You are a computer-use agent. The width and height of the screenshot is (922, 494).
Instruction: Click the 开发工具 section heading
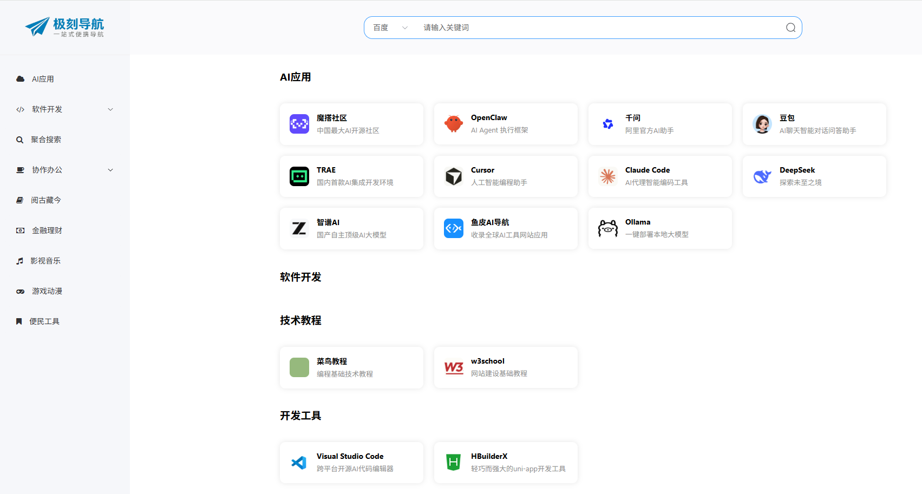pyautogui.click(x=300, y=416)
